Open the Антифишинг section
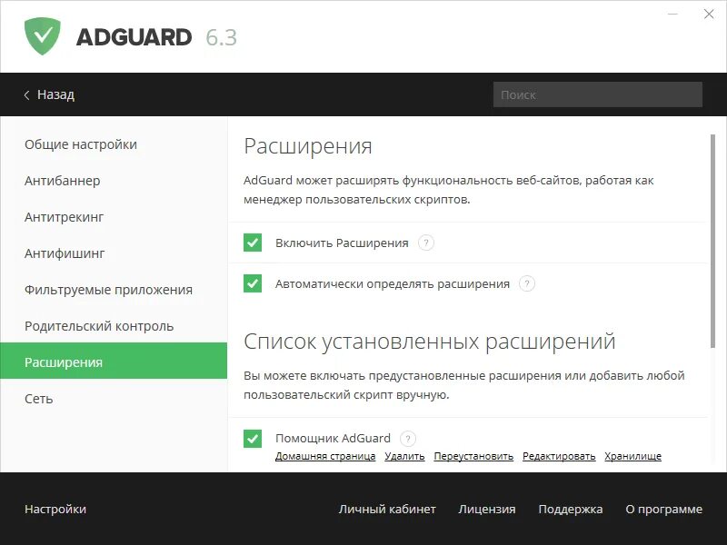The height and width of the screenshot is (545, 727). [114, 253]
